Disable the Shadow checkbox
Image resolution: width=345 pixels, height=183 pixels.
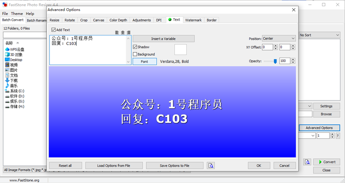pos(135,47)
